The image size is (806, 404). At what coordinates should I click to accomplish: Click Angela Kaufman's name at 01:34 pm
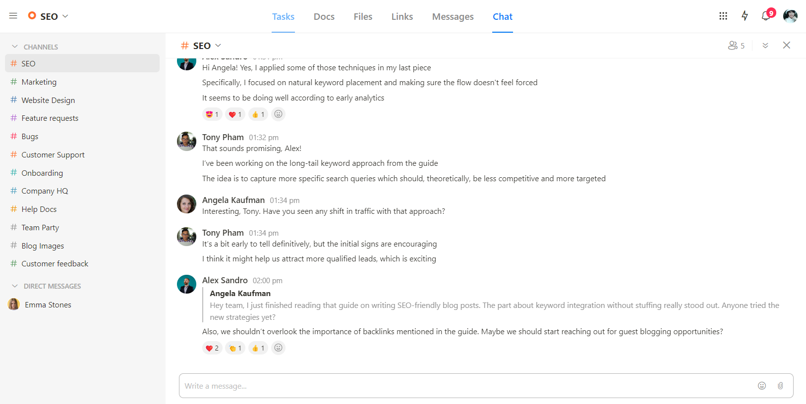click(233, 200)
